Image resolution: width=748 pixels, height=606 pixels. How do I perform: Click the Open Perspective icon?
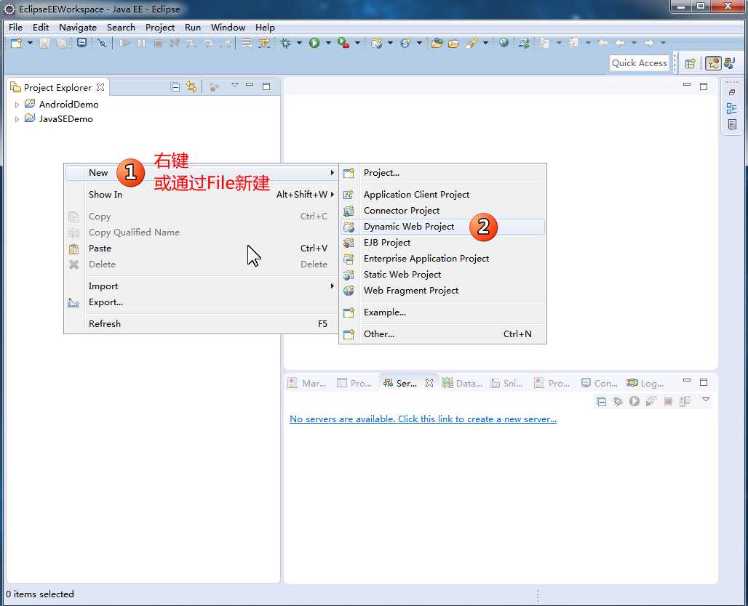tap(690, 63)
